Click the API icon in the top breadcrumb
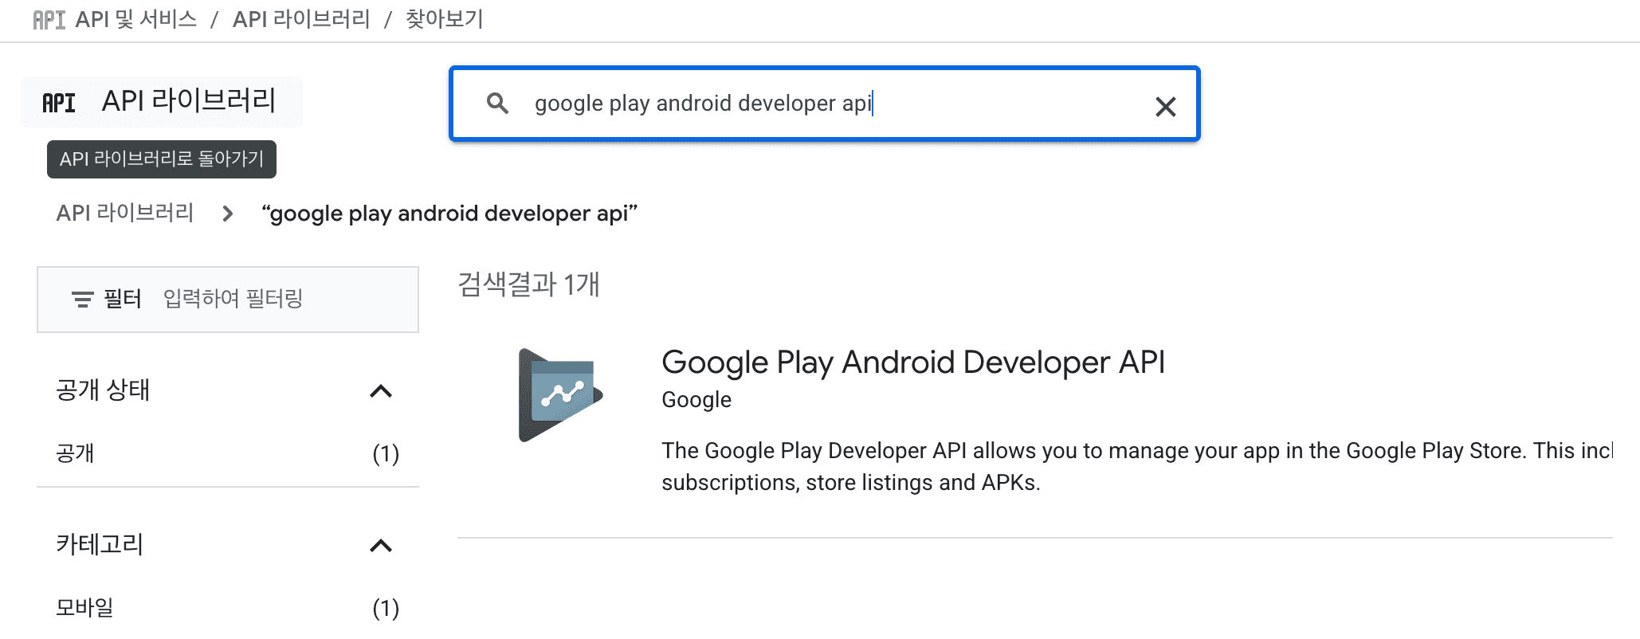Image resolution: width=1640 pixels, height=639 pixels. (x=49, y=20)
